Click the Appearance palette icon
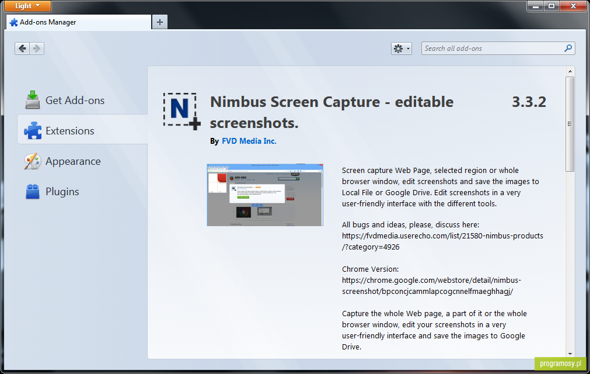 (x=33, y=161)
